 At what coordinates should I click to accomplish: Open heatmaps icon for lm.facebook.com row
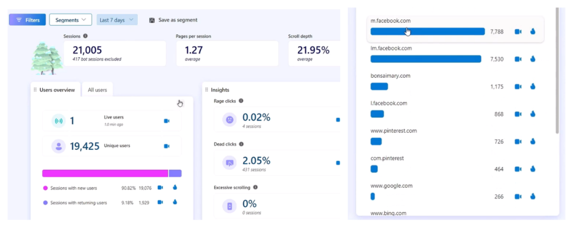533,59
